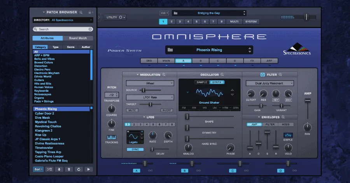Screen dimensions: 350x183
Task: Click link icon beside layer A
Action: pyautogui.click(x=150, y=171)
